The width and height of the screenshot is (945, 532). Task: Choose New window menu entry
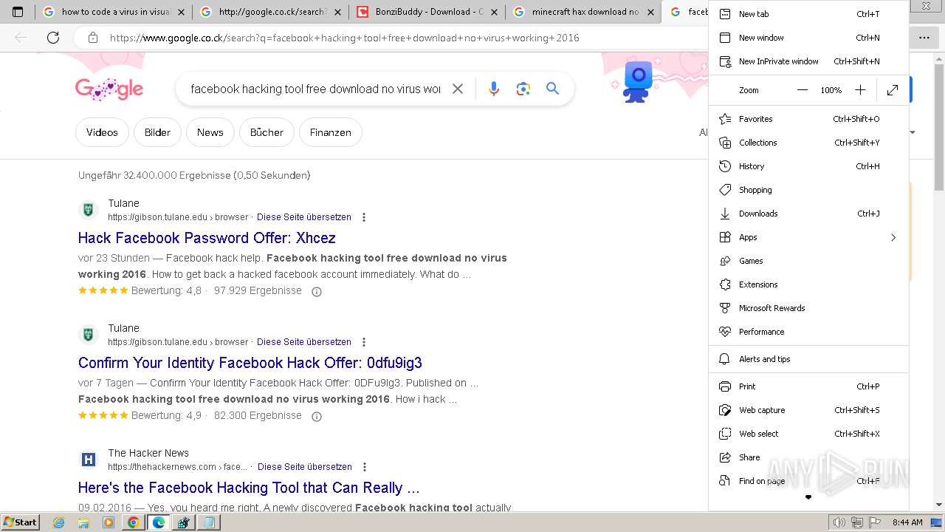coord(808,38)
